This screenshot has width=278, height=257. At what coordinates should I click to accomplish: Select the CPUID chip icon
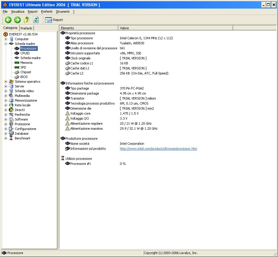(x=17, y=53)
